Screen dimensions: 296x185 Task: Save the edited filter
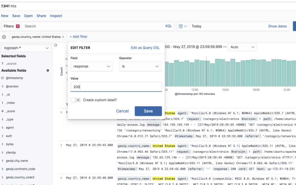(x=148, y=111)
